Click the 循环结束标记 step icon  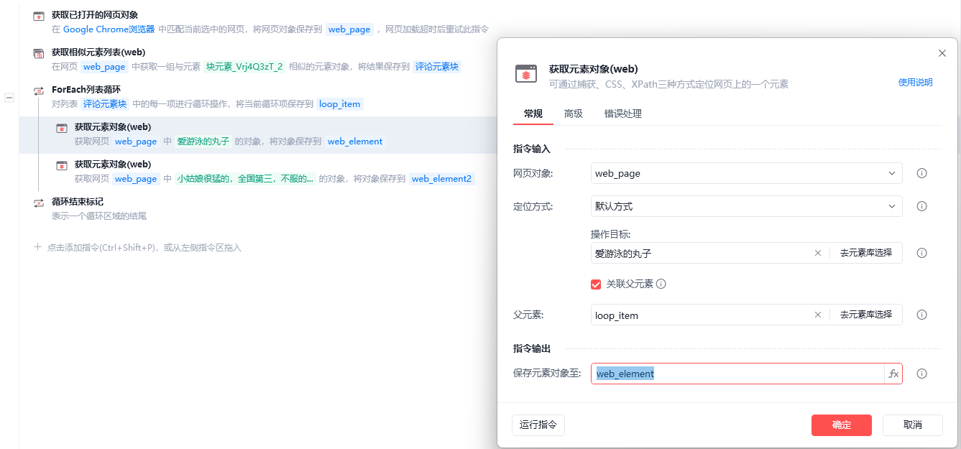click(39, 203)
